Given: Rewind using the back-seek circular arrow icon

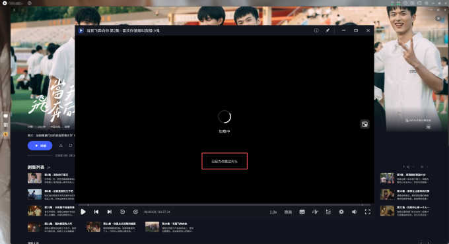Looking at the screenshot, I should pyautogui.click(x=122, y=212).
